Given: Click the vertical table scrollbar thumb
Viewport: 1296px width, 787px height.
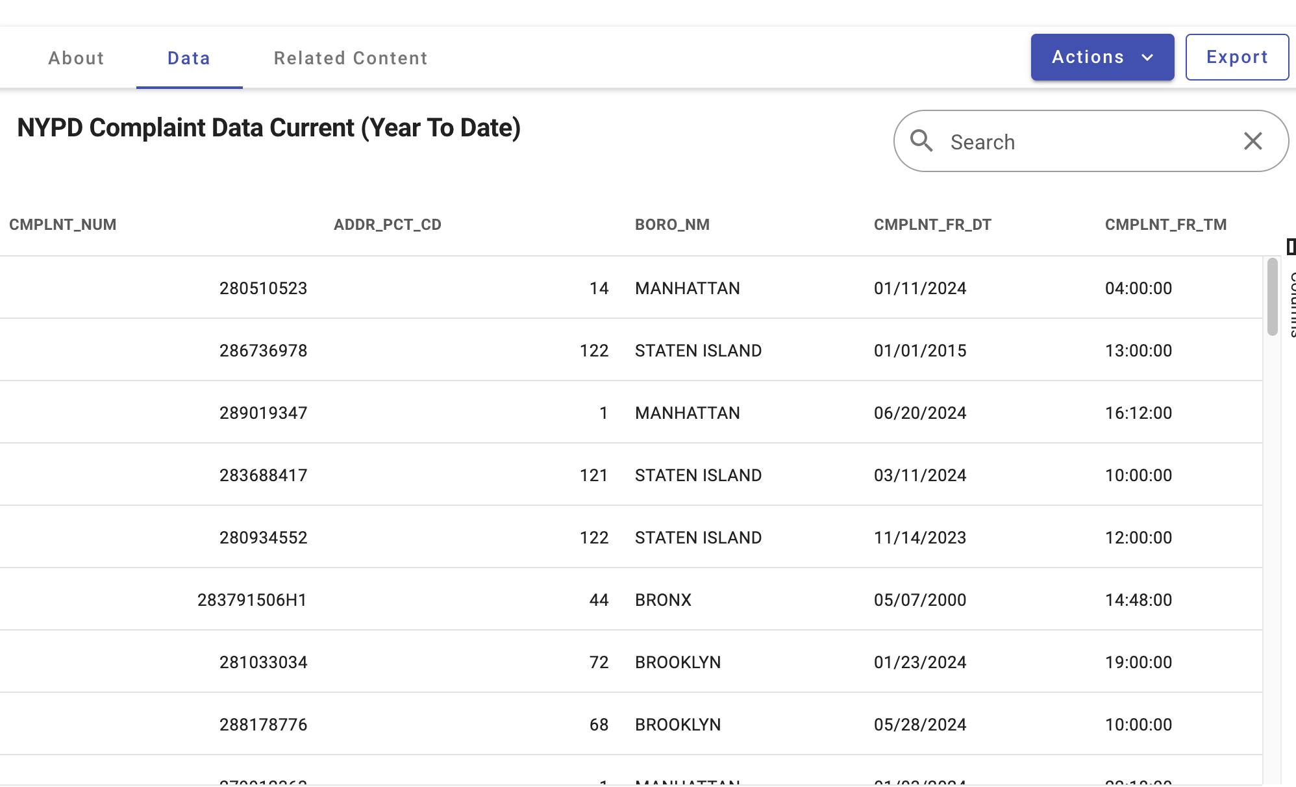Looking at the screenshot, I should pyautogui.click(x=1272, y=297).
